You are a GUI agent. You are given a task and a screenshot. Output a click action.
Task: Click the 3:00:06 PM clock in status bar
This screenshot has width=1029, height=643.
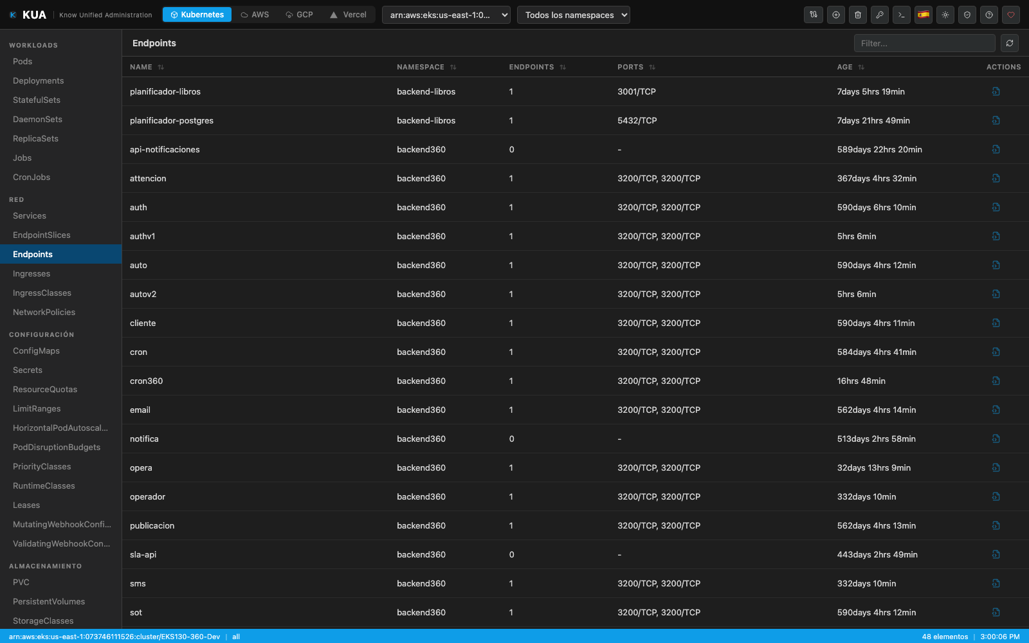tap(1000, 637)
